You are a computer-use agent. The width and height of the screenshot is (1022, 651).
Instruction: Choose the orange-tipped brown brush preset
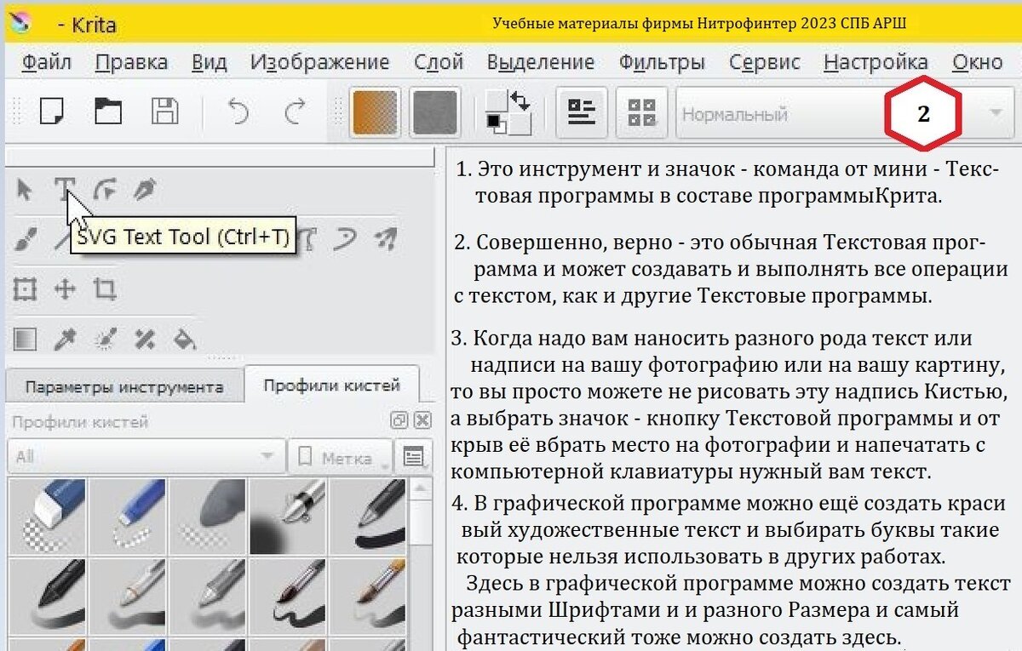click(x=368, y=596)
